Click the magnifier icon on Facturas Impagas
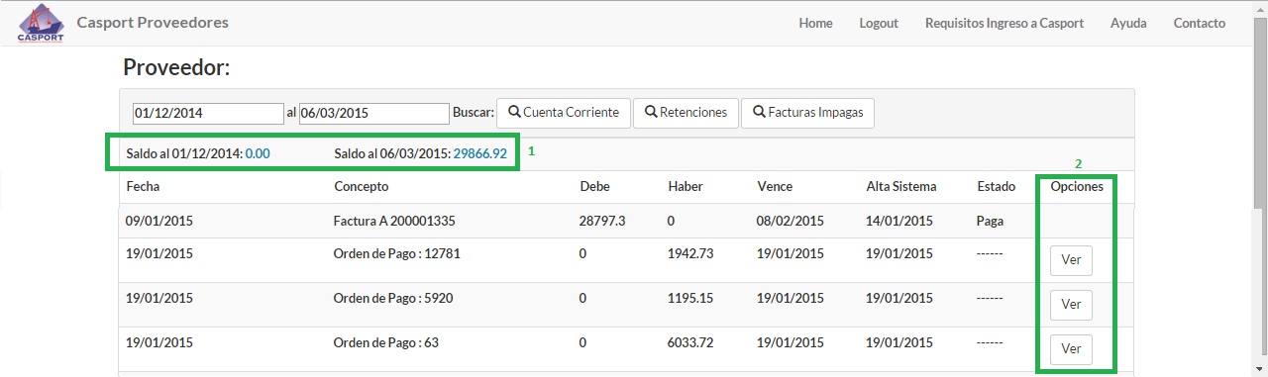The height and width of the screenshot is (377, 1268). [760, 112]
